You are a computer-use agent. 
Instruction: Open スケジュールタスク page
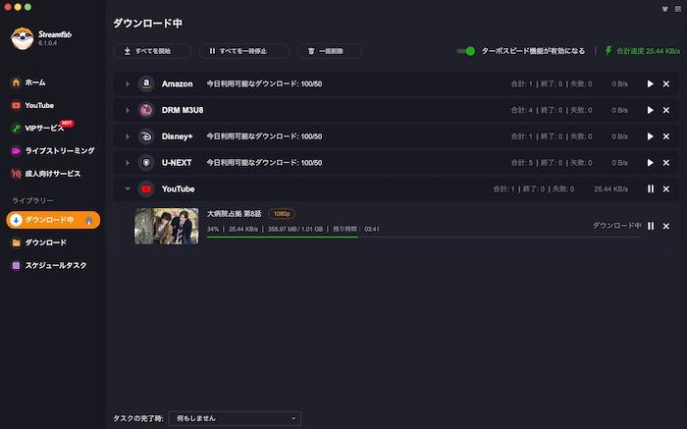(x=49, y=265)
